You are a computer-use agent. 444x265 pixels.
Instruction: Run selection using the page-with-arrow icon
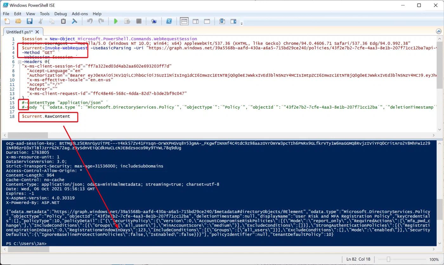click(x=127, y=21)
